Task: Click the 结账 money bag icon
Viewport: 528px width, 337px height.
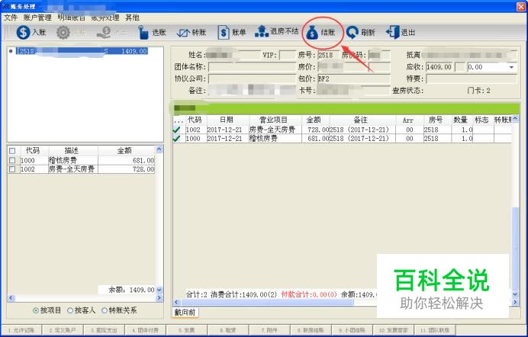Action: 312,33
